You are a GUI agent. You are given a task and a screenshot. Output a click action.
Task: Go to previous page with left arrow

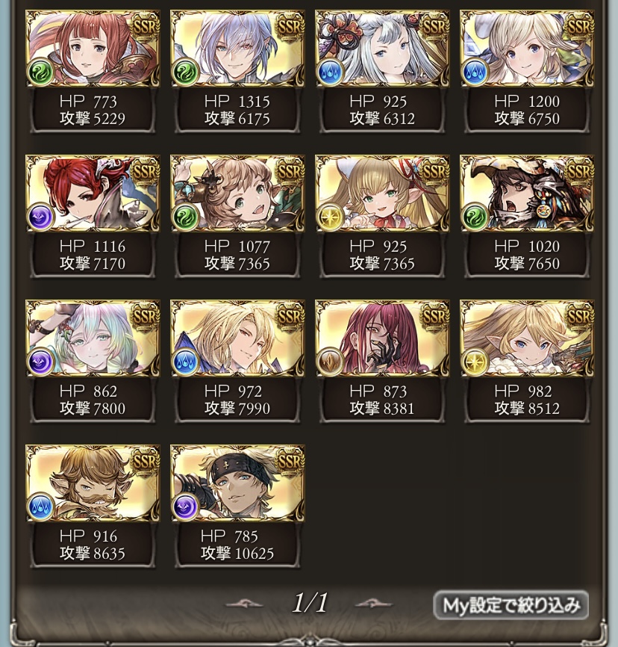244,604
